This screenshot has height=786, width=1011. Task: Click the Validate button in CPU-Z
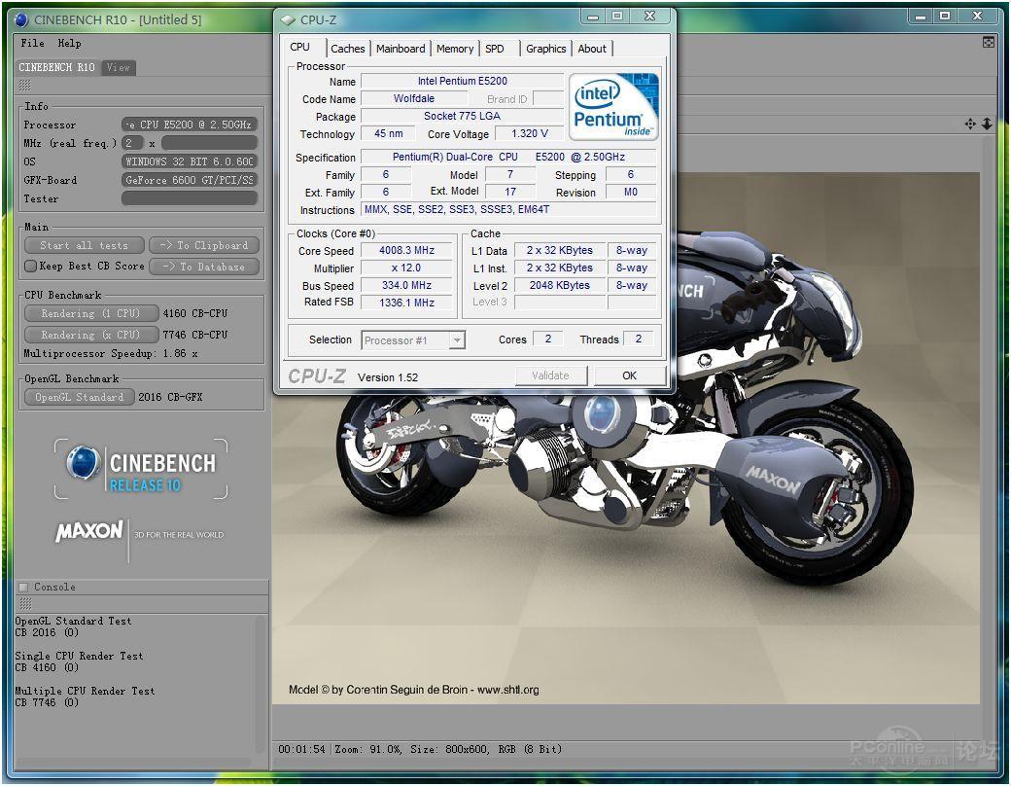[550, 375]
